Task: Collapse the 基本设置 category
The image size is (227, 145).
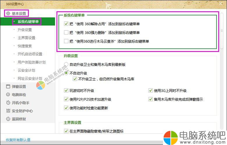Action: point(19,13)
